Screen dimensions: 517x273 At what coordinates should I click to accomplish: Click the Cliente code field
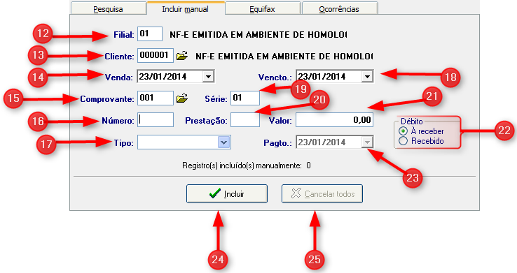156,56
